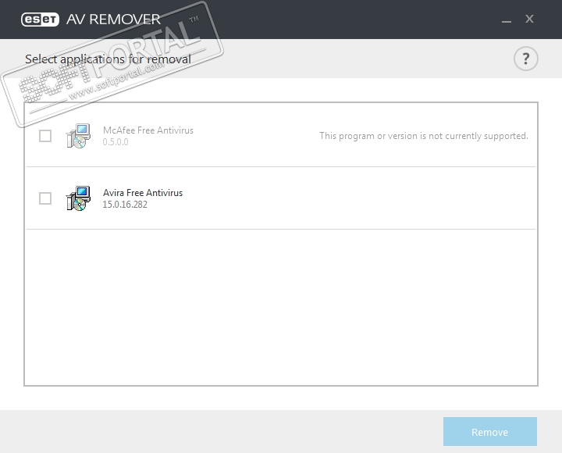Screen dimensions: 562x453
Task: Click the ESET logo in title bar
Action: (40, 20)
